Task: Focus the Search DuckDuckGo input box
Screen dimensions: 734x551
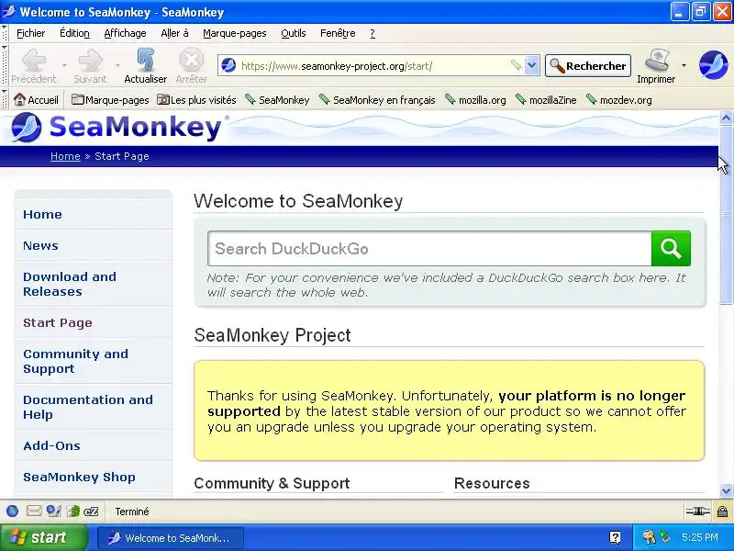Action: [429, 248]
